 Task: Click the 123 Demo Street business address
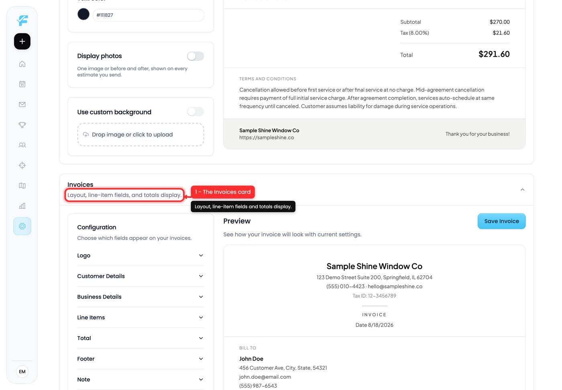(x=374, y=277)
